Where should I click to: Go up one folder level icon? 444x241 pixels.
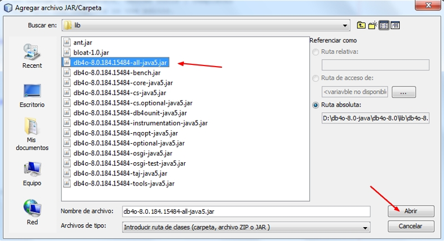click(361, 25)
